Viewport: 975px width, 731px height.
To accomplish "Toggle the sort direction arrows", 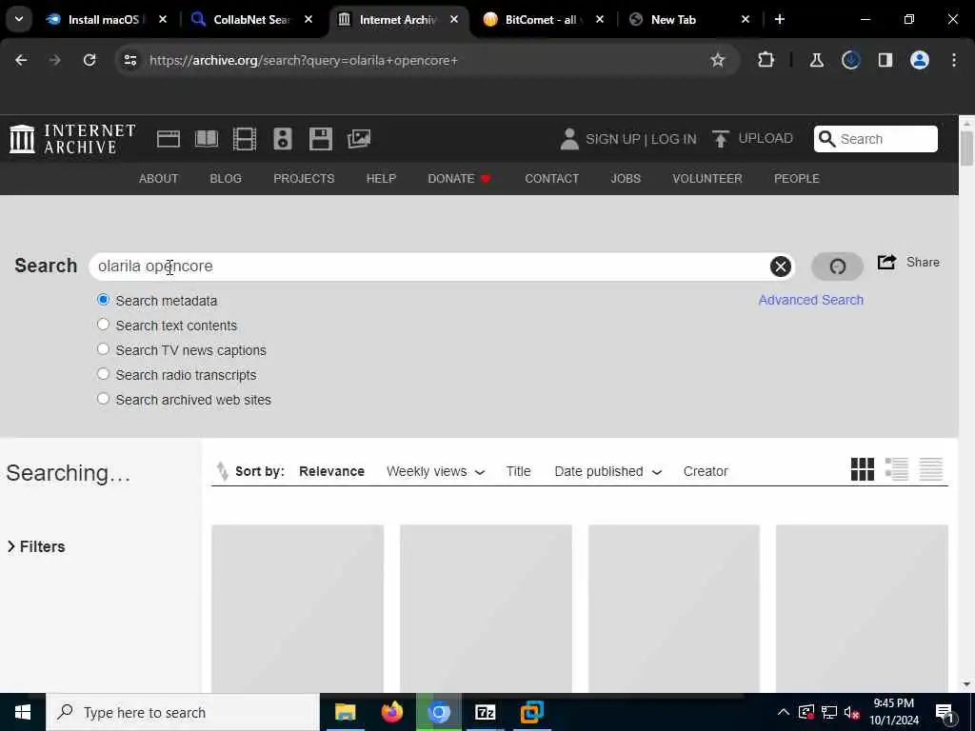I will [222, 471].
